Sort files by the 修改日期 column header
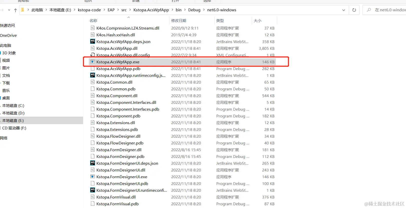 click(x=179, y=21)
